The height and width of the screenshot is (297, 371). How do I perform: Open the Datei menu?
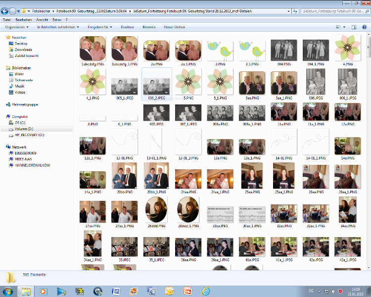7,20
